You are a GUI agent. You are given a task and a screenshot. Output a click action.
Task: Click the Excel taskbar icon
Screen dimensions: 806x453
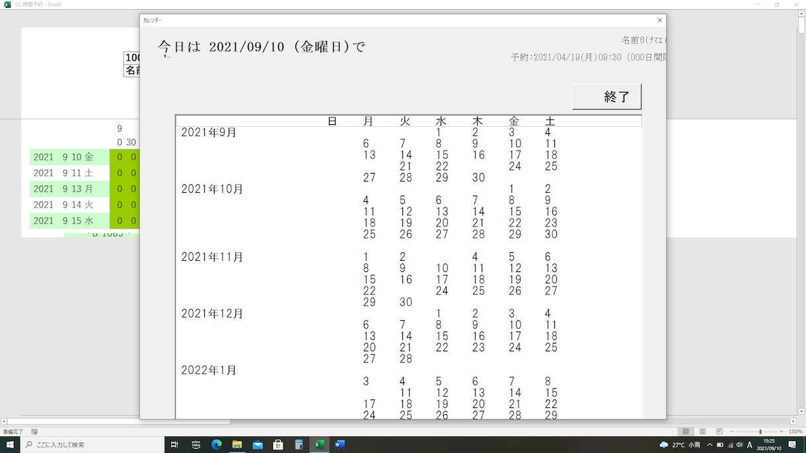click(x=319, y=444)
